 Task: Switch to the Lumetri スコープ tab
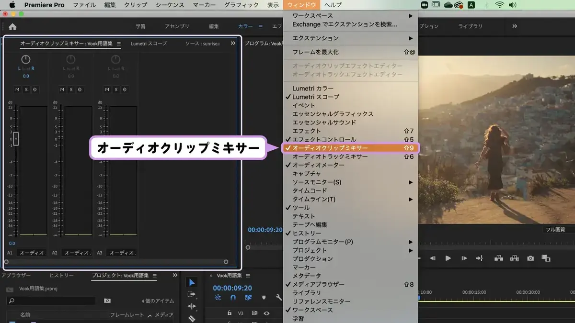coord(149,44)
